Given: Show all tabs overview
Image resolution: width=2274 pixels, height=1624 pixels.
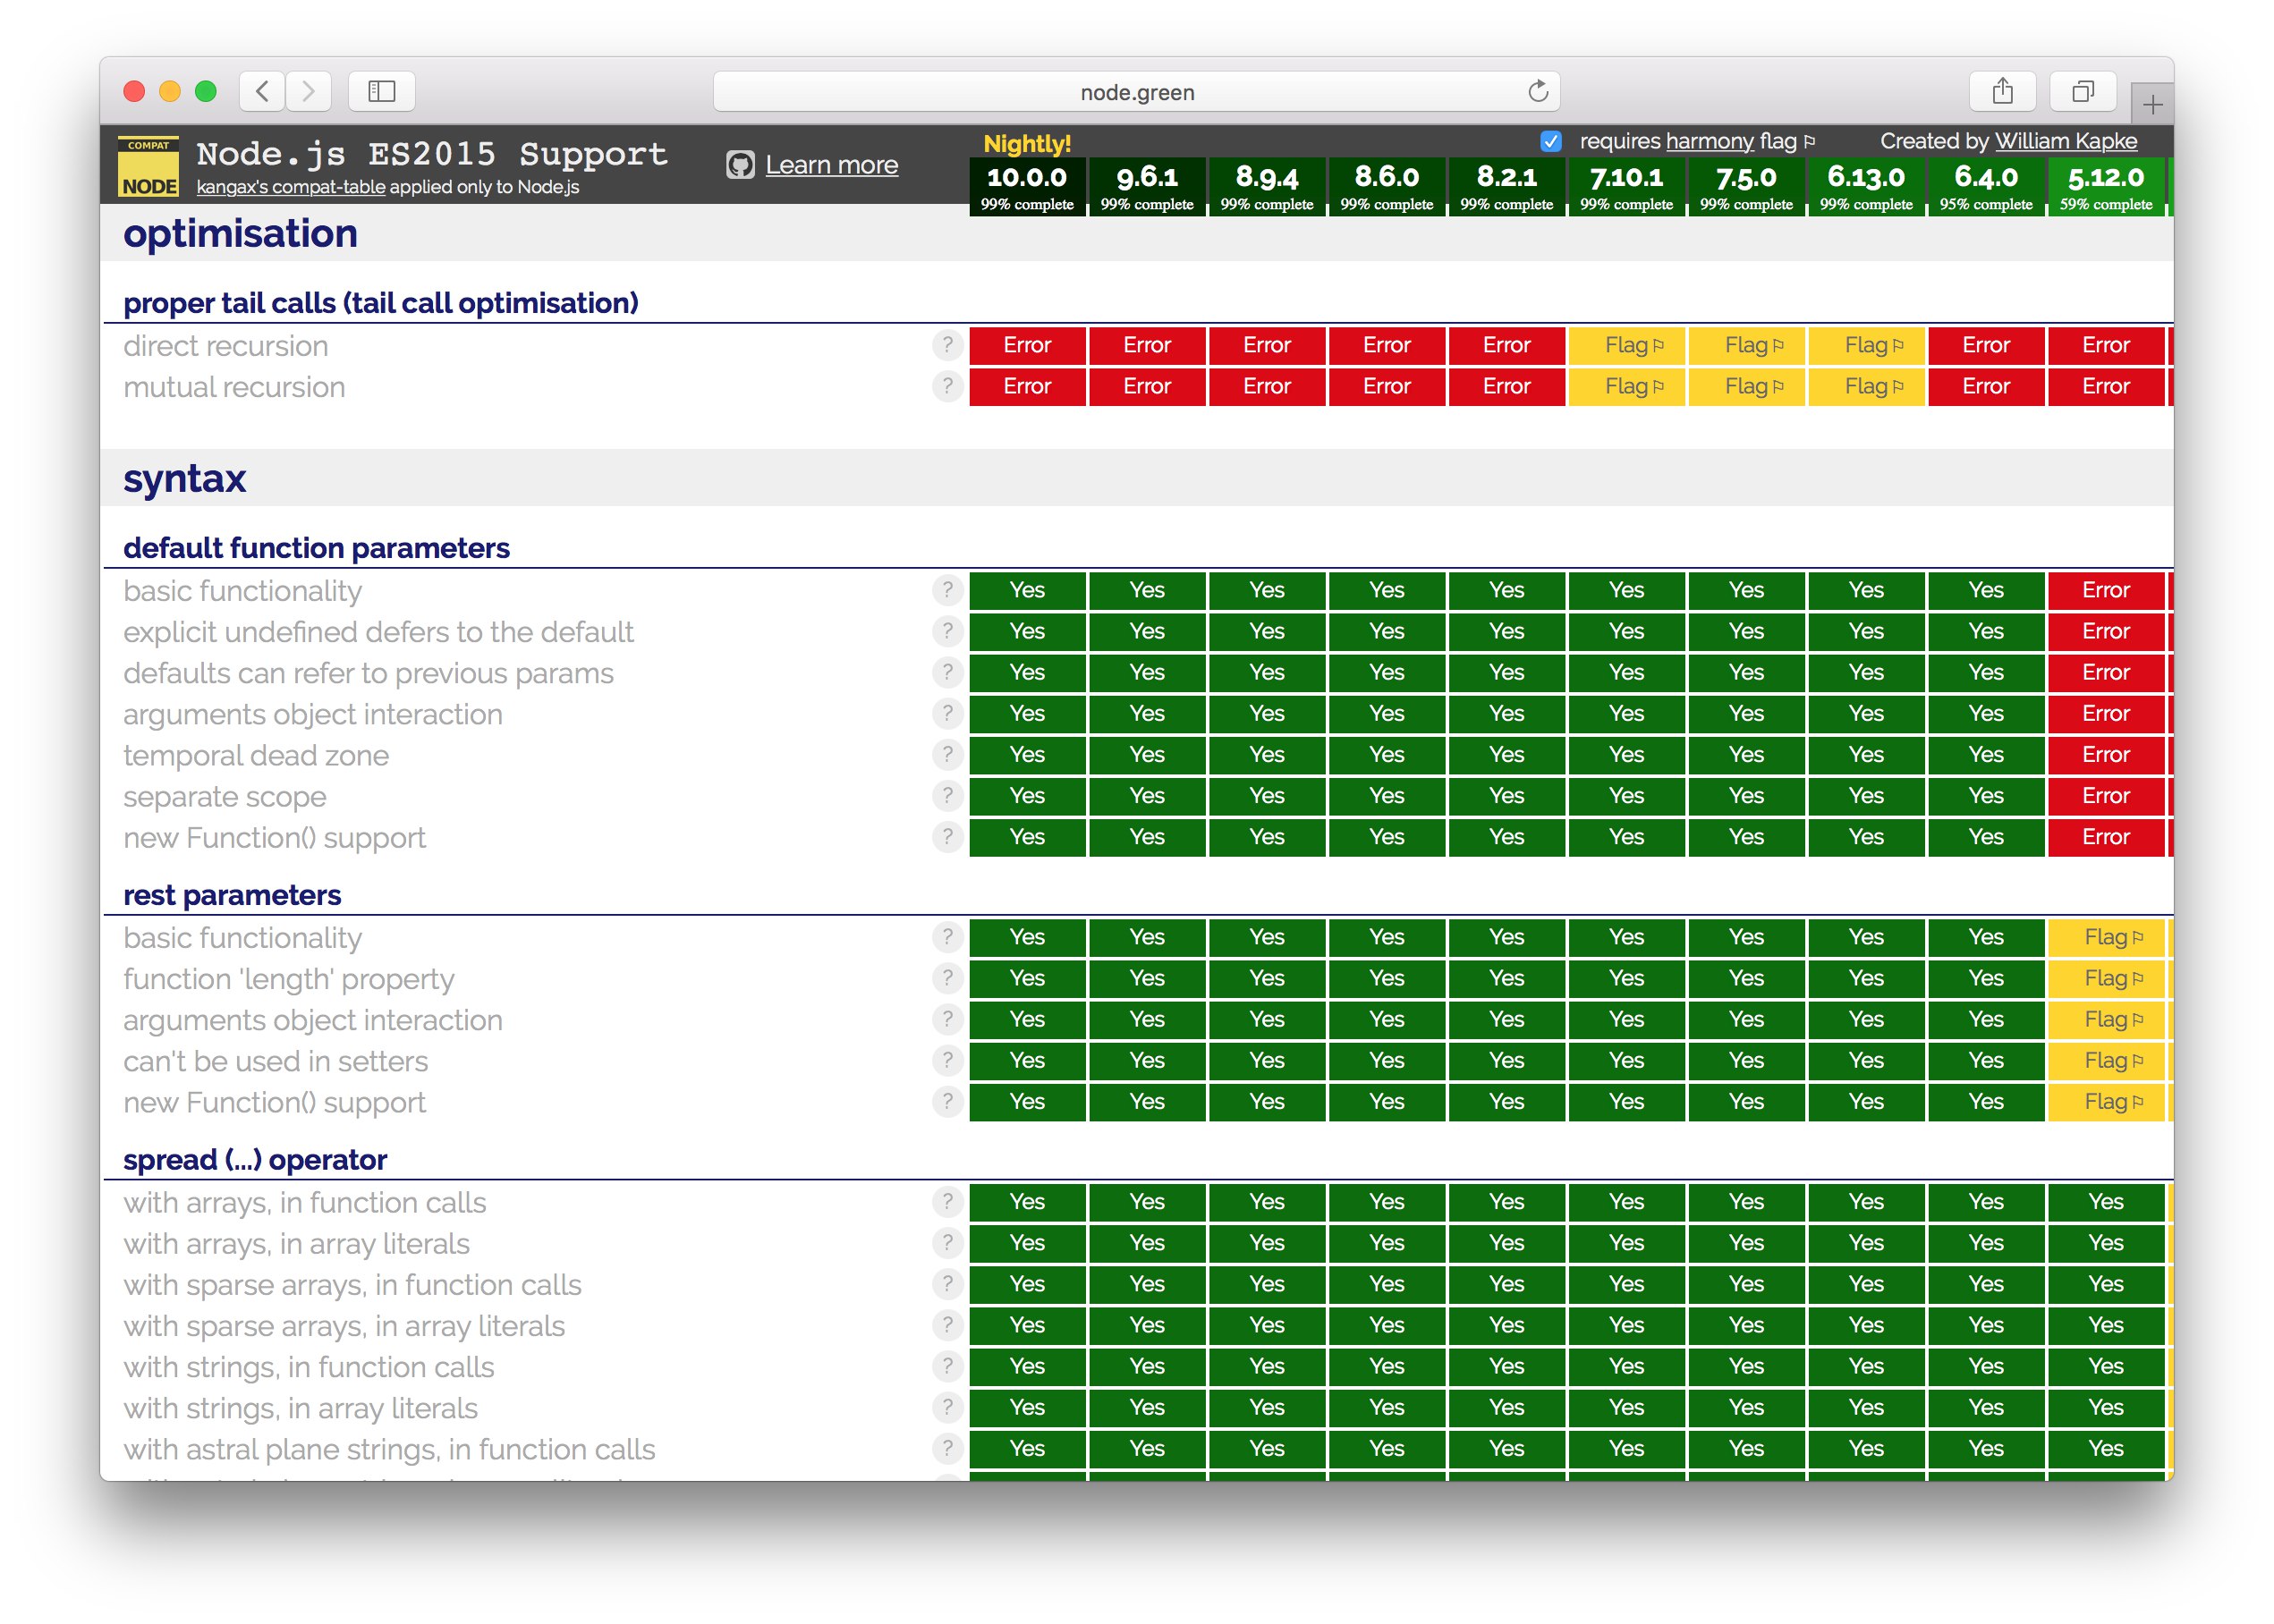Looking at the screenshot, I should pyautogui.click(x=2083, y=92).
